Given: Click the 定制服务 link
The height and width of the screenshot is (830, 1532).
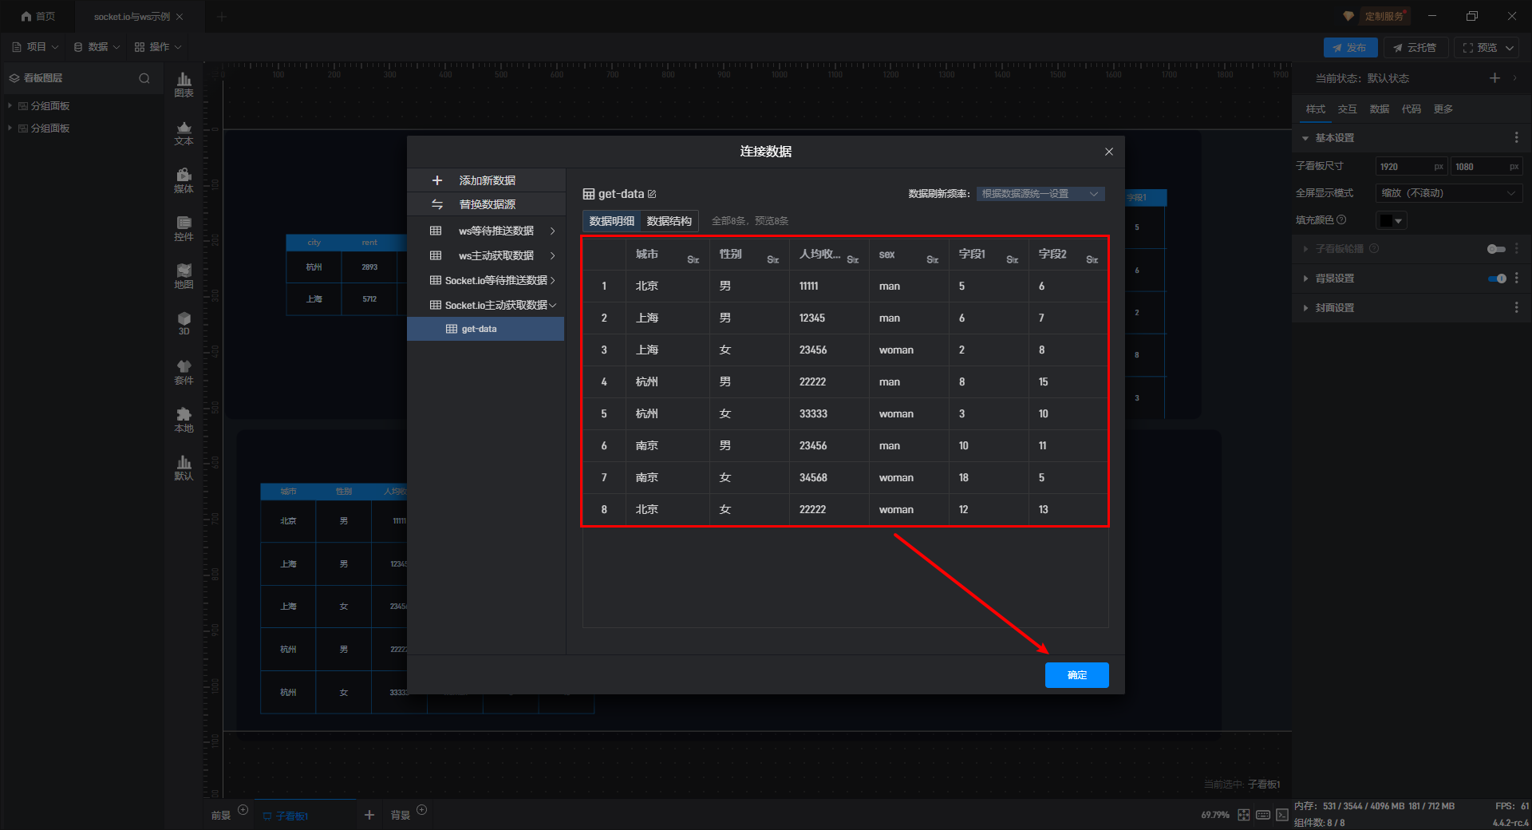Looking at the screenshot, I should [x=1384, y=16].
